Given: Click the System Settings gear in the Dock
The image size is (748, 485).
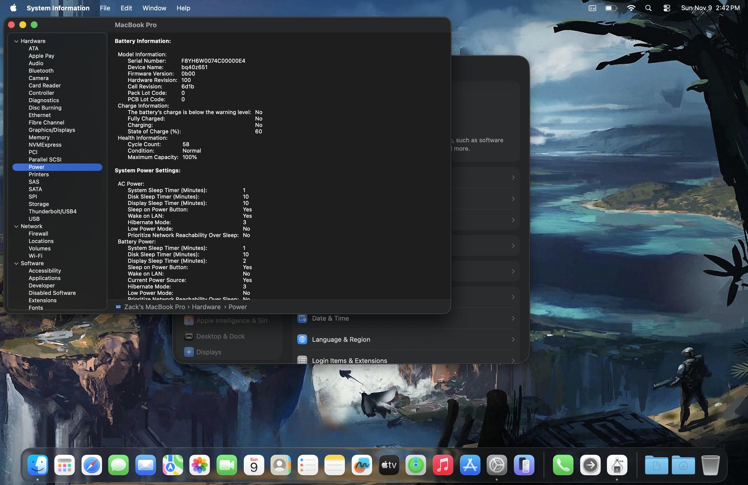Looking at the screenshot, I should point(497,465).
